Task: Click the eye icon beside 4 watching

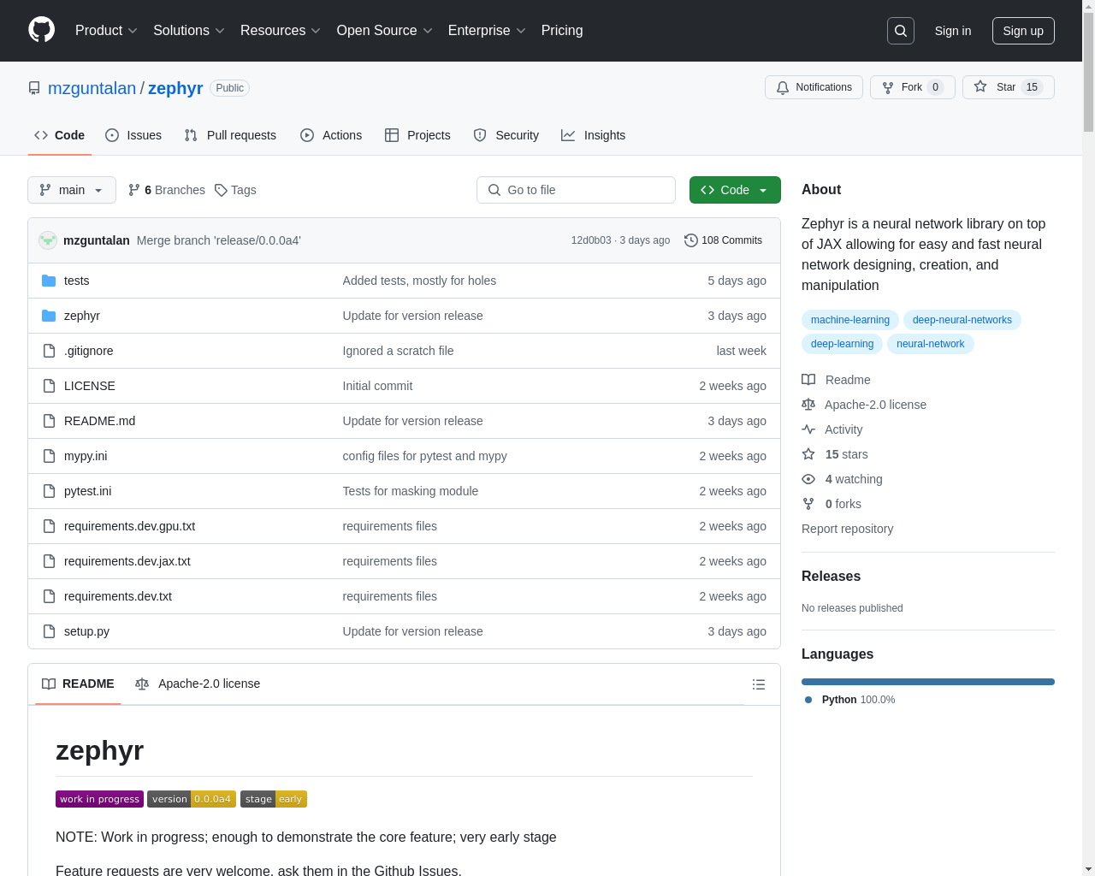Action: pyautogui.click(x=808, y=479)
